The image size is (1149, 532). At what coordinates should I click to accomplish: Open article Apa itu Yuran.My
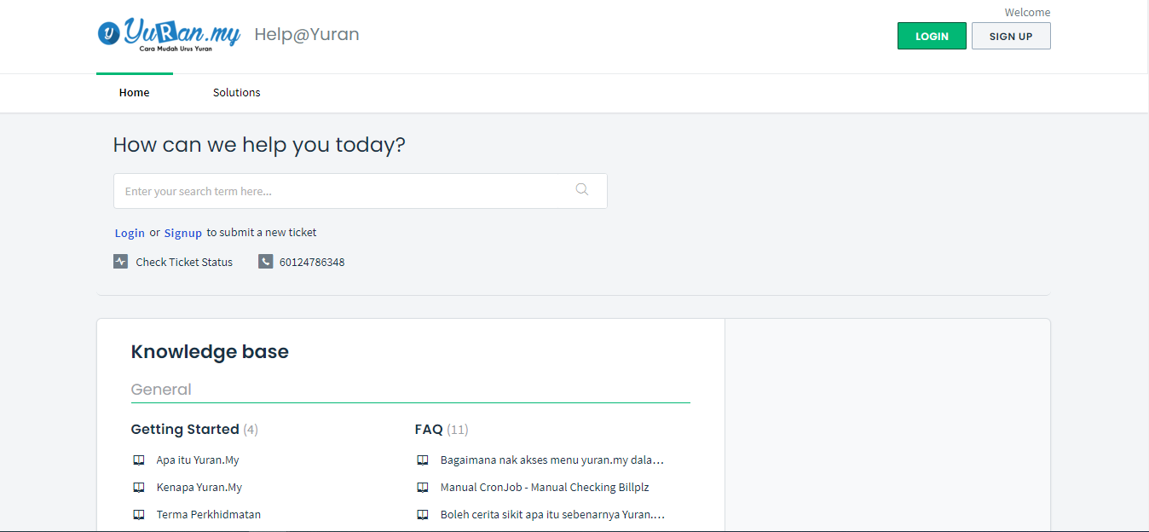(x=198, y=460)
